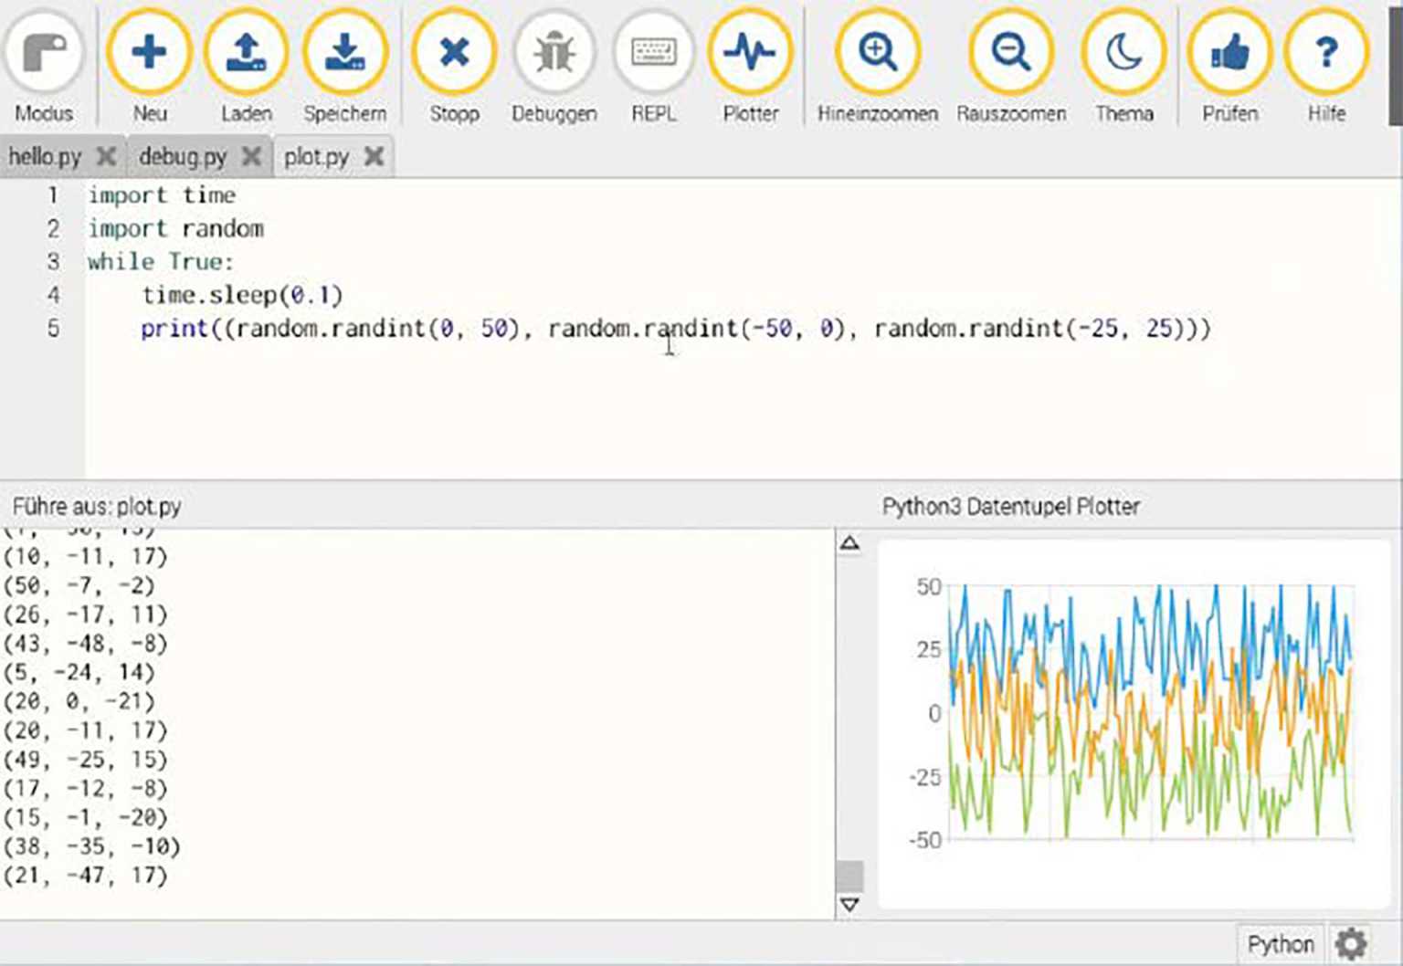Select the hello.py tab
The height and width of the screenshot is (966, 1403).
tap(44, 156)
